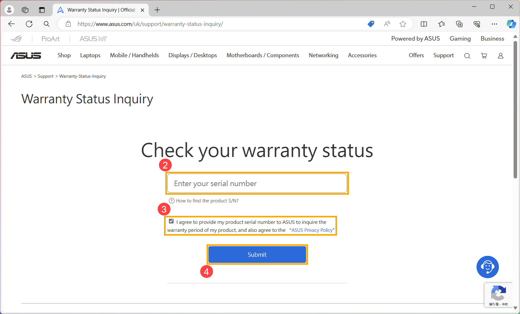This screenshot has width=520, height=314.
Task: Open How to find the product S/N help
Action: 207,201
